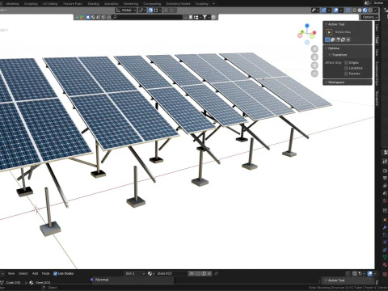
Task: Switch to the Modeling workspace tab
Action: [x=12, y=4]
